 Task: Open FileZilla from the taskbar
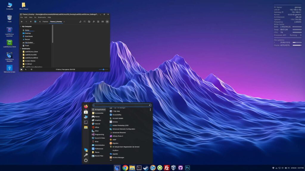pos(166,168)
